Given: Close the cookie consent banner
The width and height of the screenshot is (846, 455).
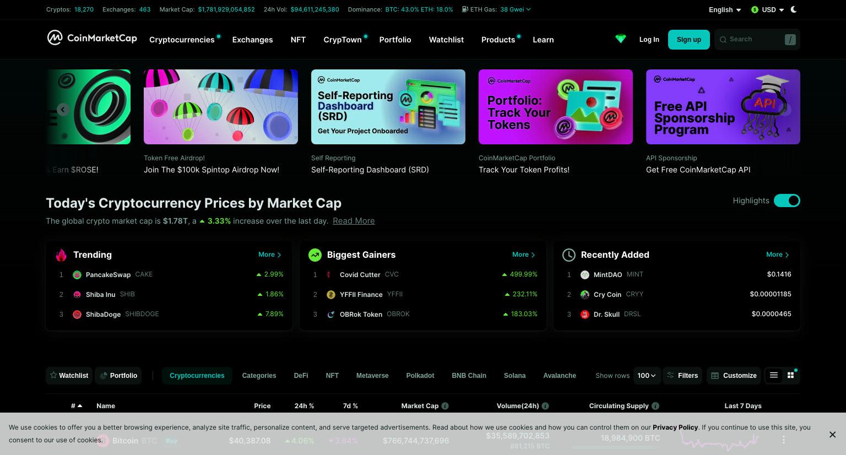Looking at the screenshot, I should (832, 435).
